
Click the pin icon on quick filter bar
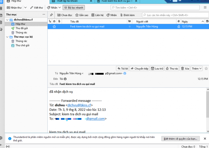[51, 15]
